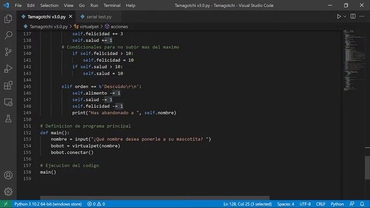The width and height of the screenshot is (370, 208).
Task: Click the '# Definicion de programa principal' comment
Action: click(85, 126)
